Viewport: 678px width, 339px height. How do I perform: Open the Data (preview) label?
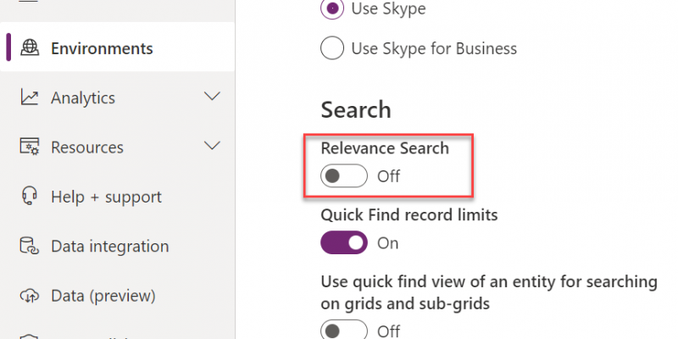point(103,296)
